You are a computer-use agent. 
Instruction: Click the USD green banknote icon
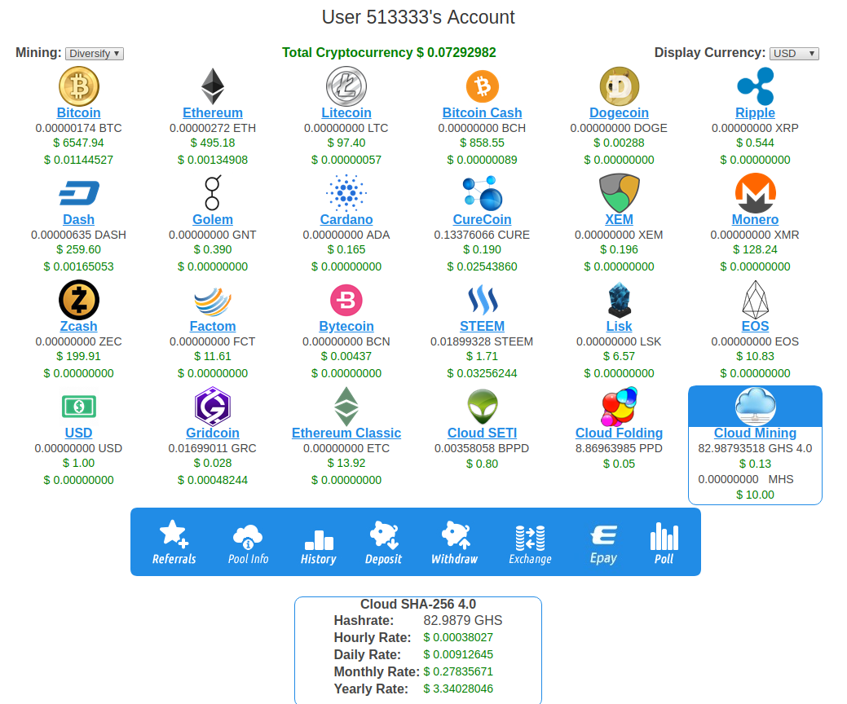pyautogui.click(x=79, y=407)
